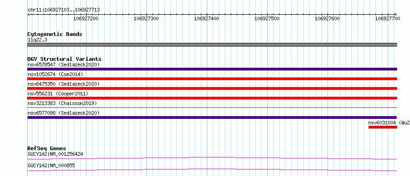This screenshot has width=410, height=176.
Task: Click the 106927700 ruler tick label
Action: [388, 18]
